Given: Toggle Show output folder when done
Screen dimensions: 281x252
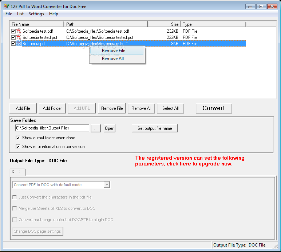Looking at the screenshot, I should click(x=18, y=138).
